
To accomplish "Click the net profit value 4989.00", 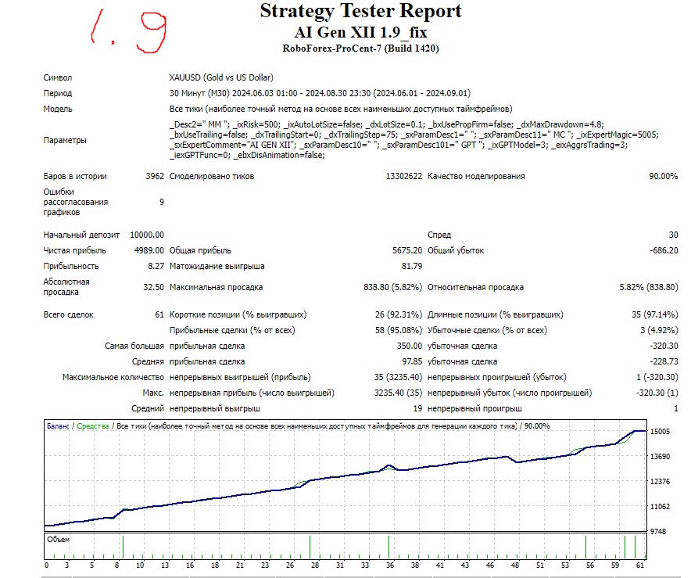I will [x=149, y=250].
